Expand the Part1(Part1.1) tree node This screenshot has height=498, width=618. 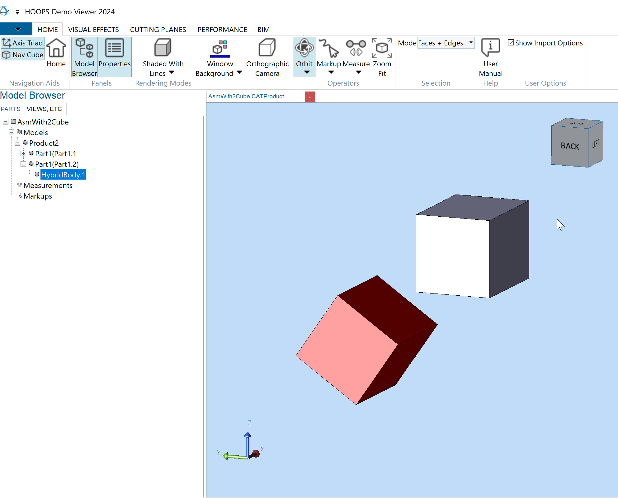[23, 153]
